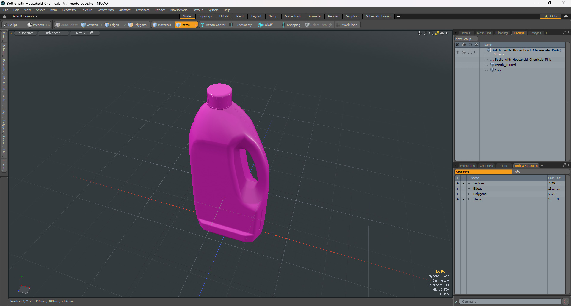Click minus on the Polygons row

463,194
